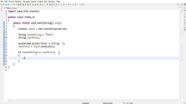
Task: Toggle Show Whitespace Characters button
Action: coord(59,5)
